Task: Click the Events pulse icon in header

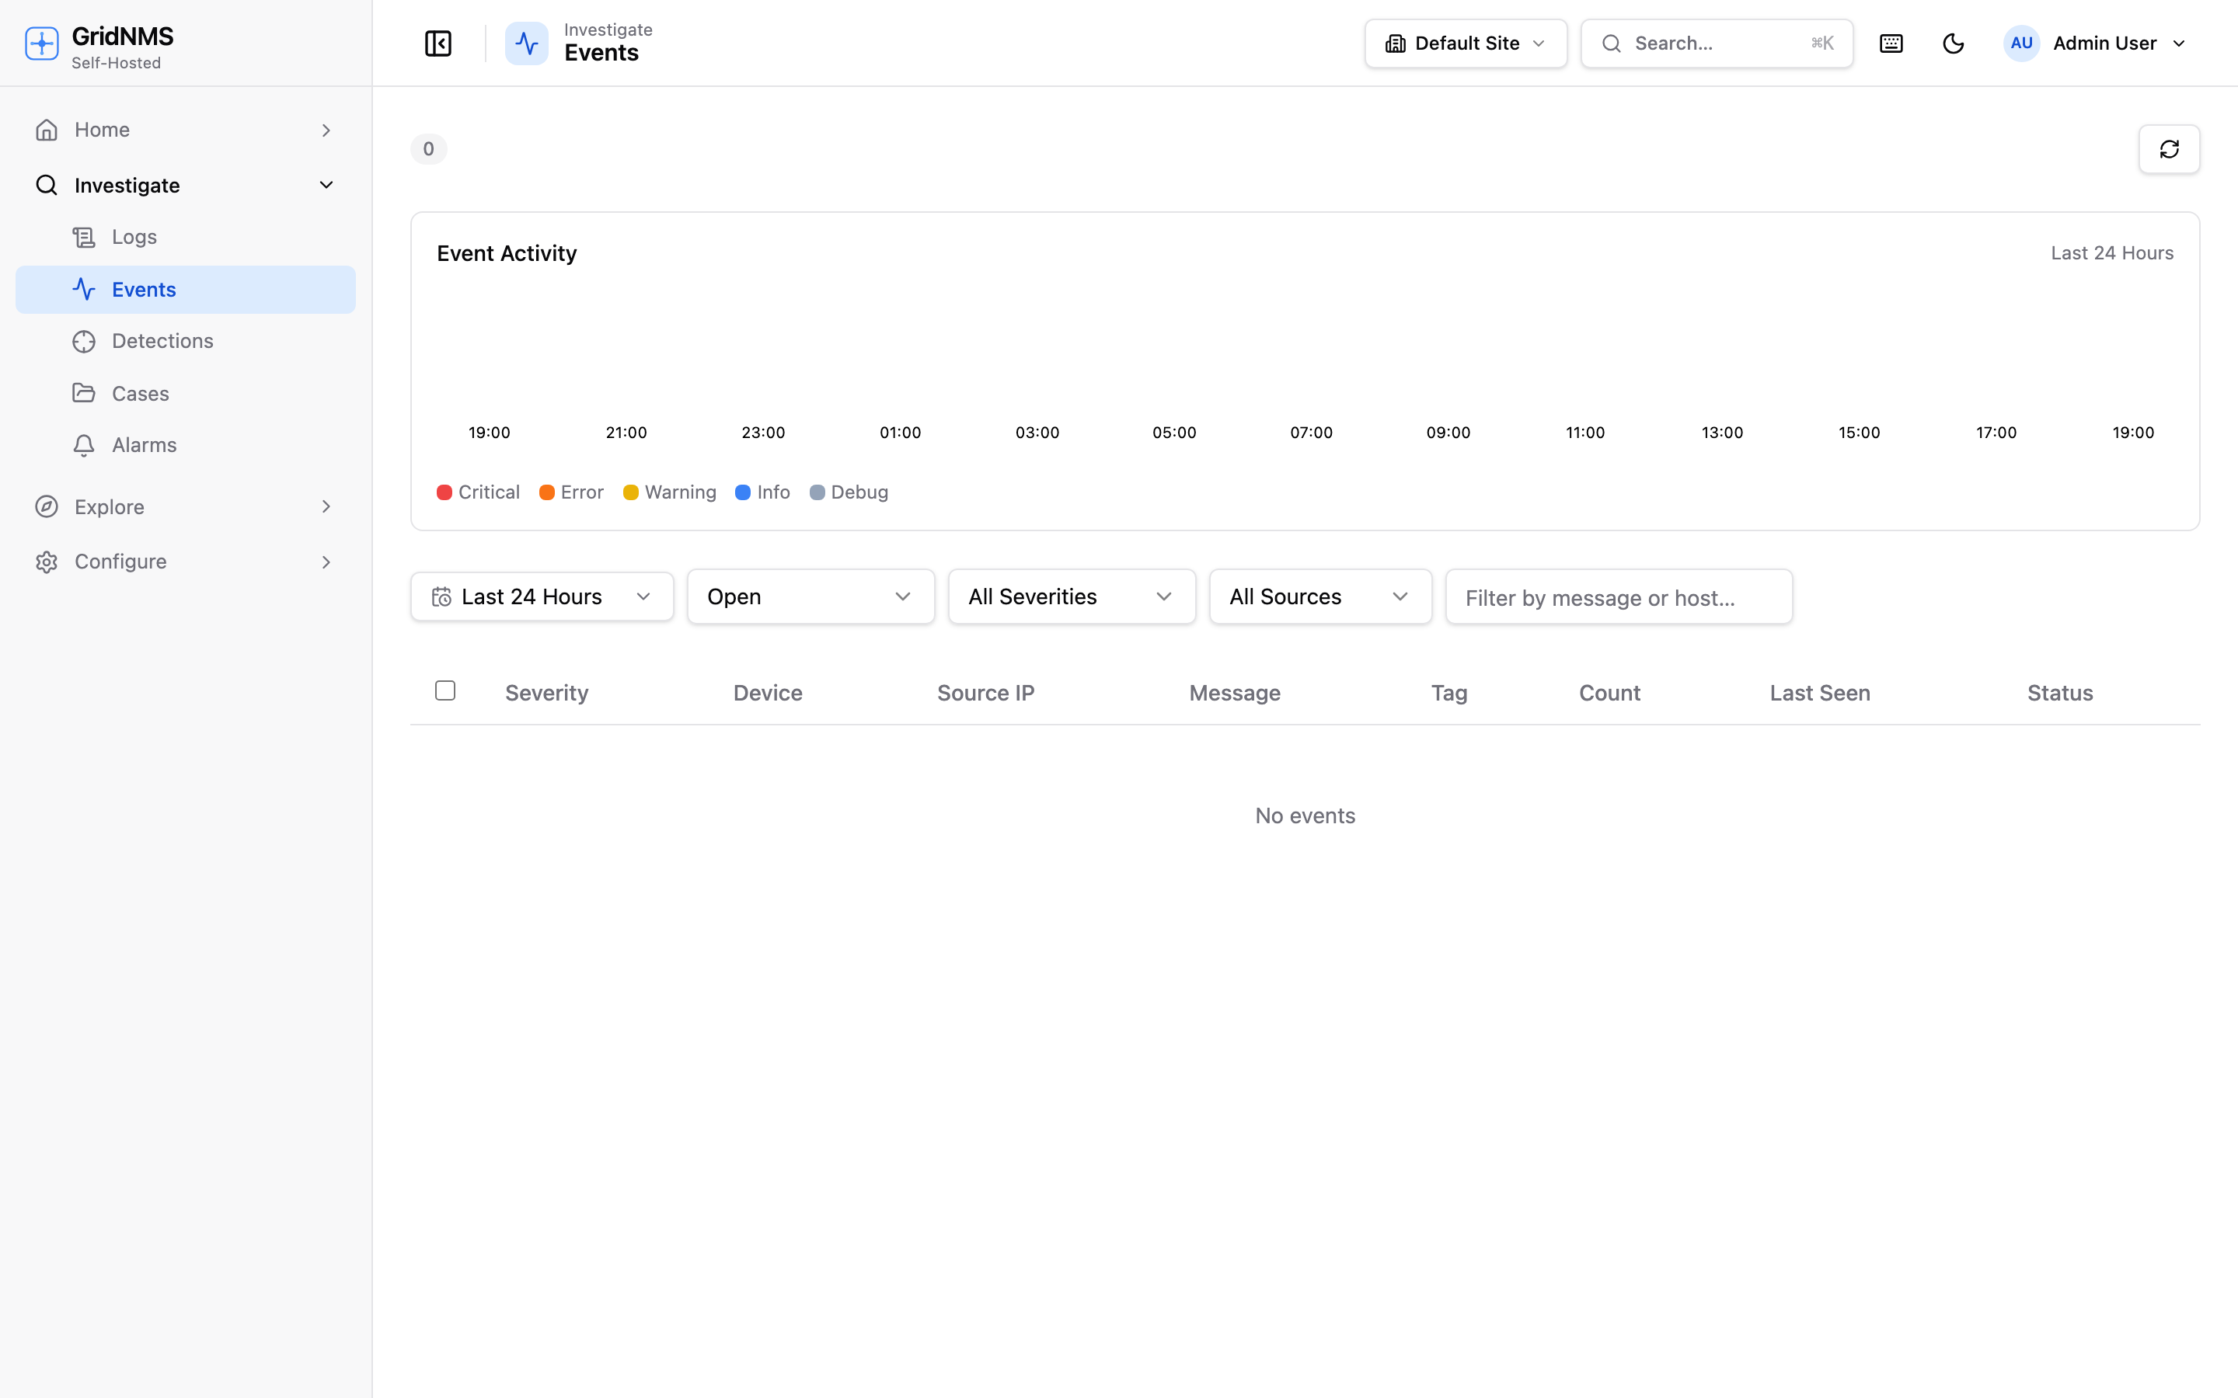Action: coord(526,43)
